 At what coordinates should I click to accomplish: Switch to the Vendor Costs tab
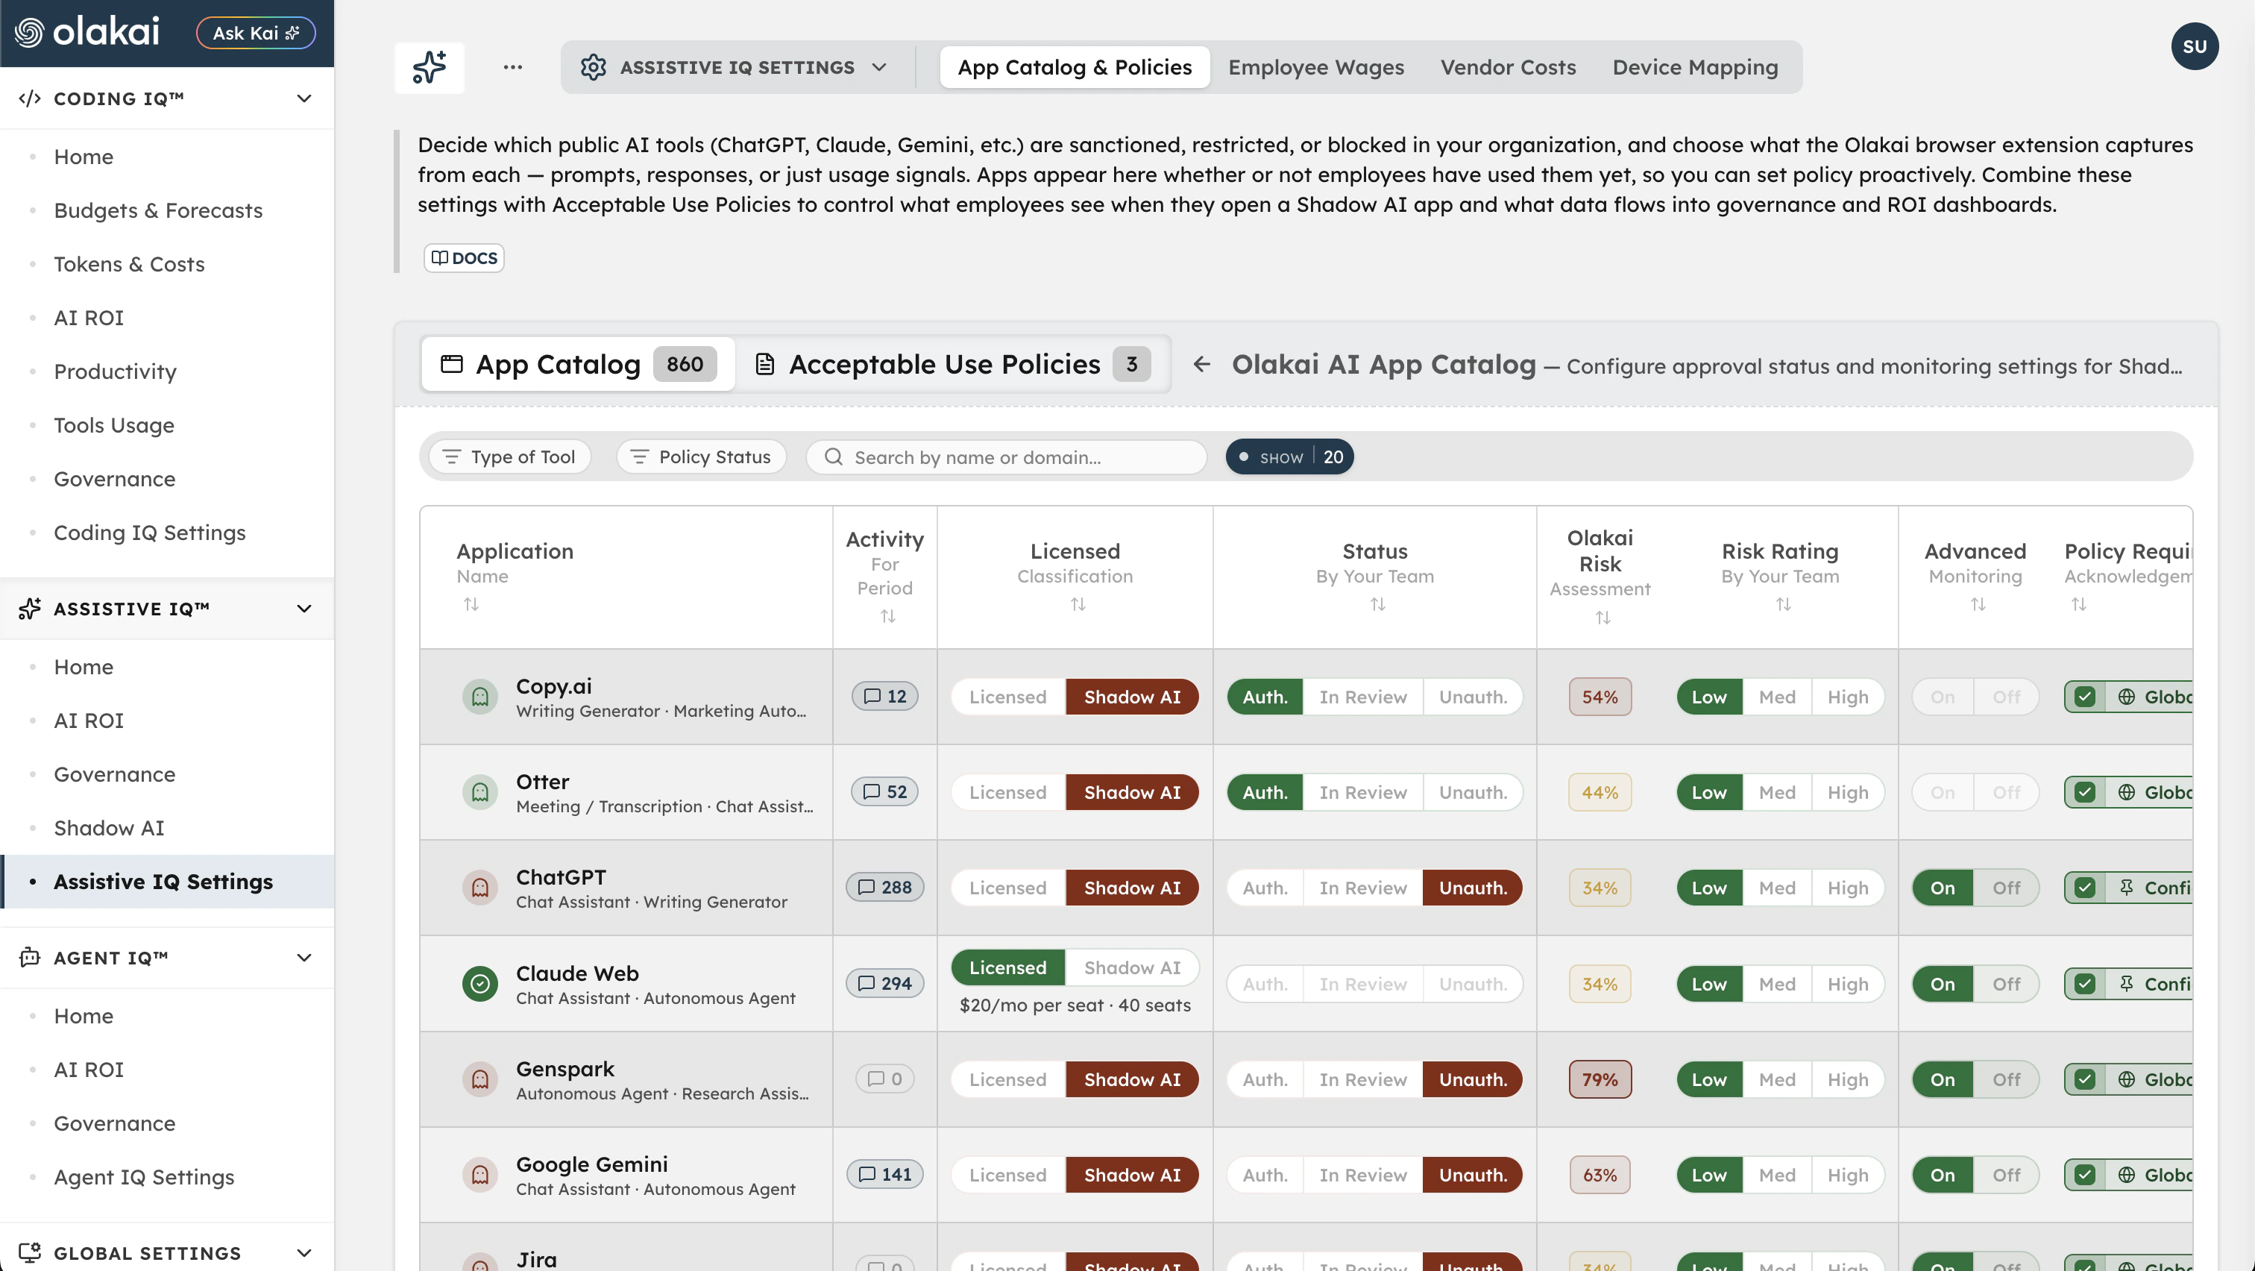click(1507, 67)
